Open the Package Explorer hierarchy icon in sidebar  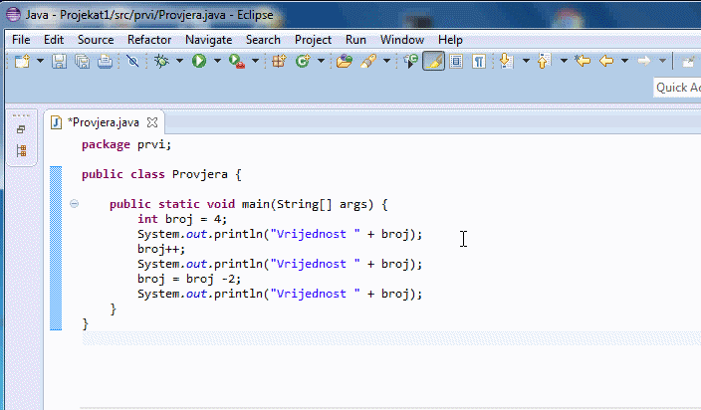coord(21,151)
